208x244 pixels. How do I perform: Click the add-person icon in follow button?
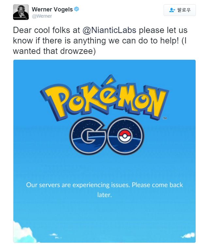tap(172, 10)
